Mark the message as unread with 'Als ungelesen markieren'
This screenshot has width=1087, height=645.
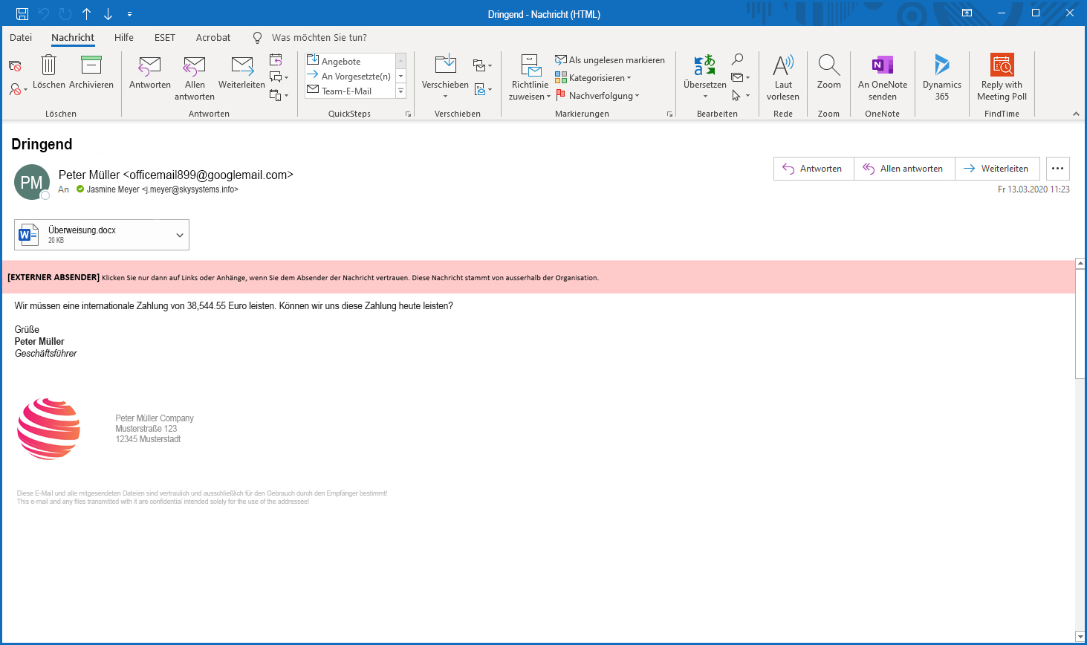(x=610, y=60)
